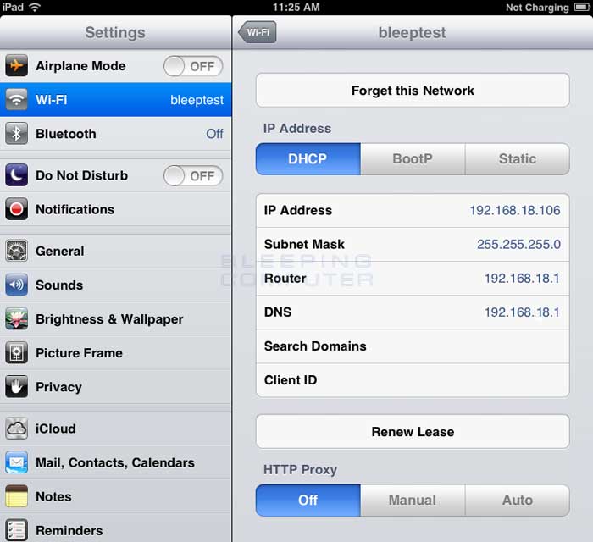Choose the BootP segment
593x542 pixels.
click(x=413, y=158)
